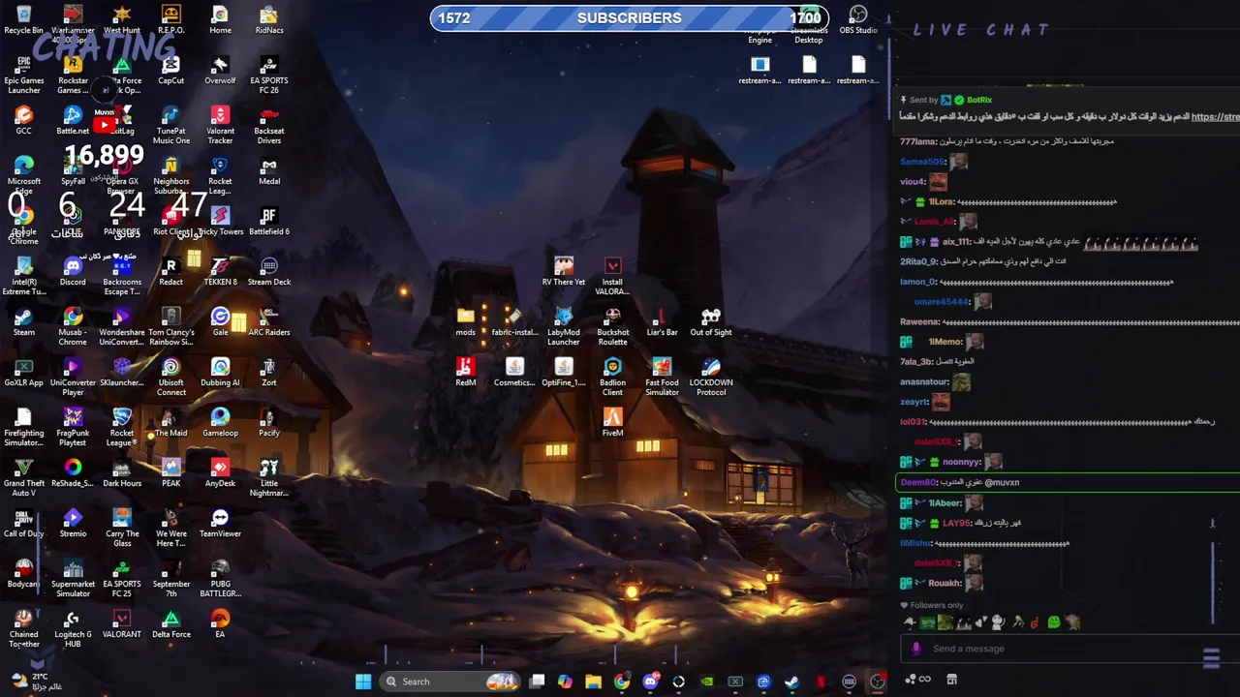
Task: Open the Discord desktop icon
Action: point(73,271)
